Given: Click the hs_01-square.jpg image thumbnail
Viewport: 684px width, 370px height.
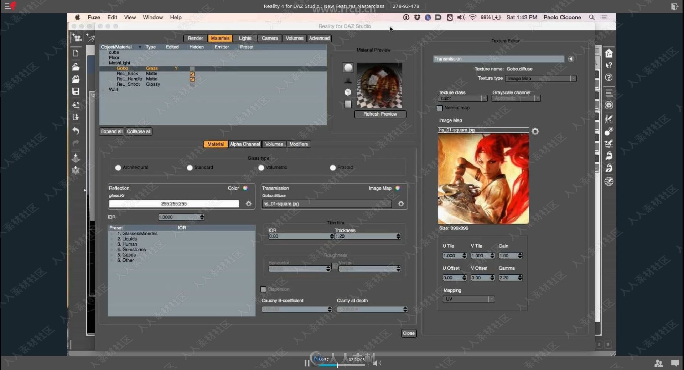Looking at the screenshot, I should [x=483, y=179].
